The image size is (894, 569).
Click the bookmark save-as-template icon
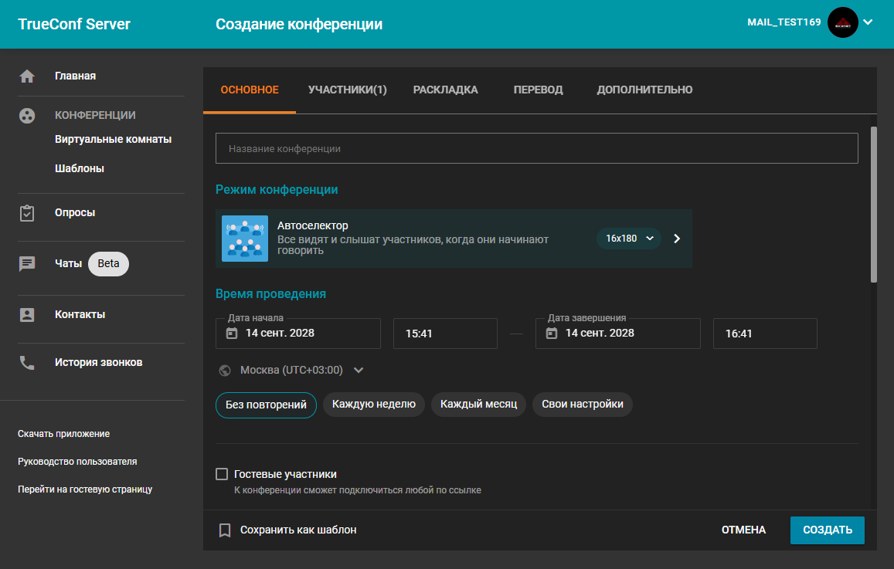225,530
